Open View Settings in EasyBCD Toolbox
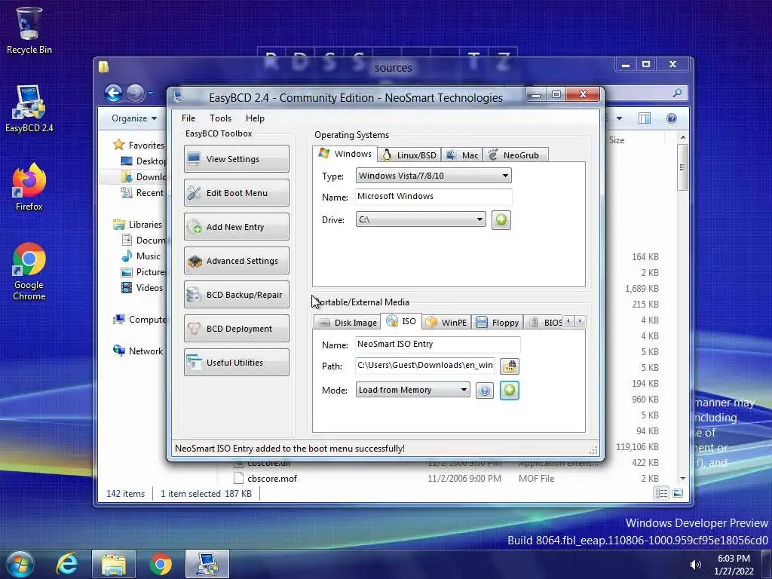 click(236, 158)
